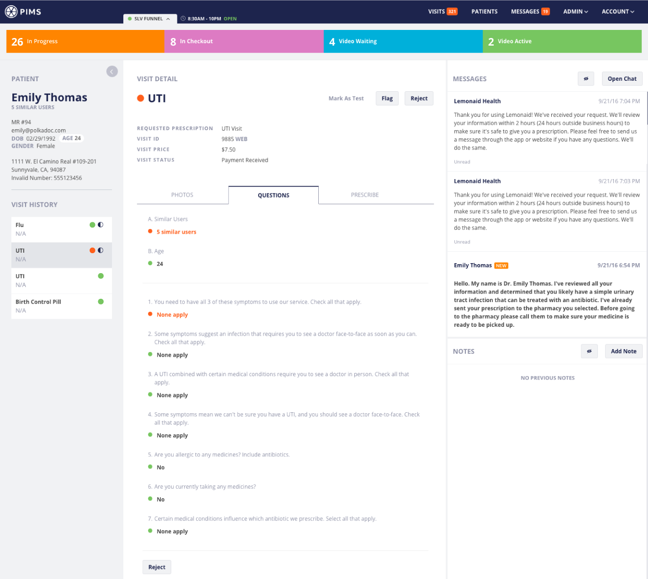The image size is (648, 579).
Task: Click the crossed-eye icon in the Notes panel
Action: coord(589,351)
